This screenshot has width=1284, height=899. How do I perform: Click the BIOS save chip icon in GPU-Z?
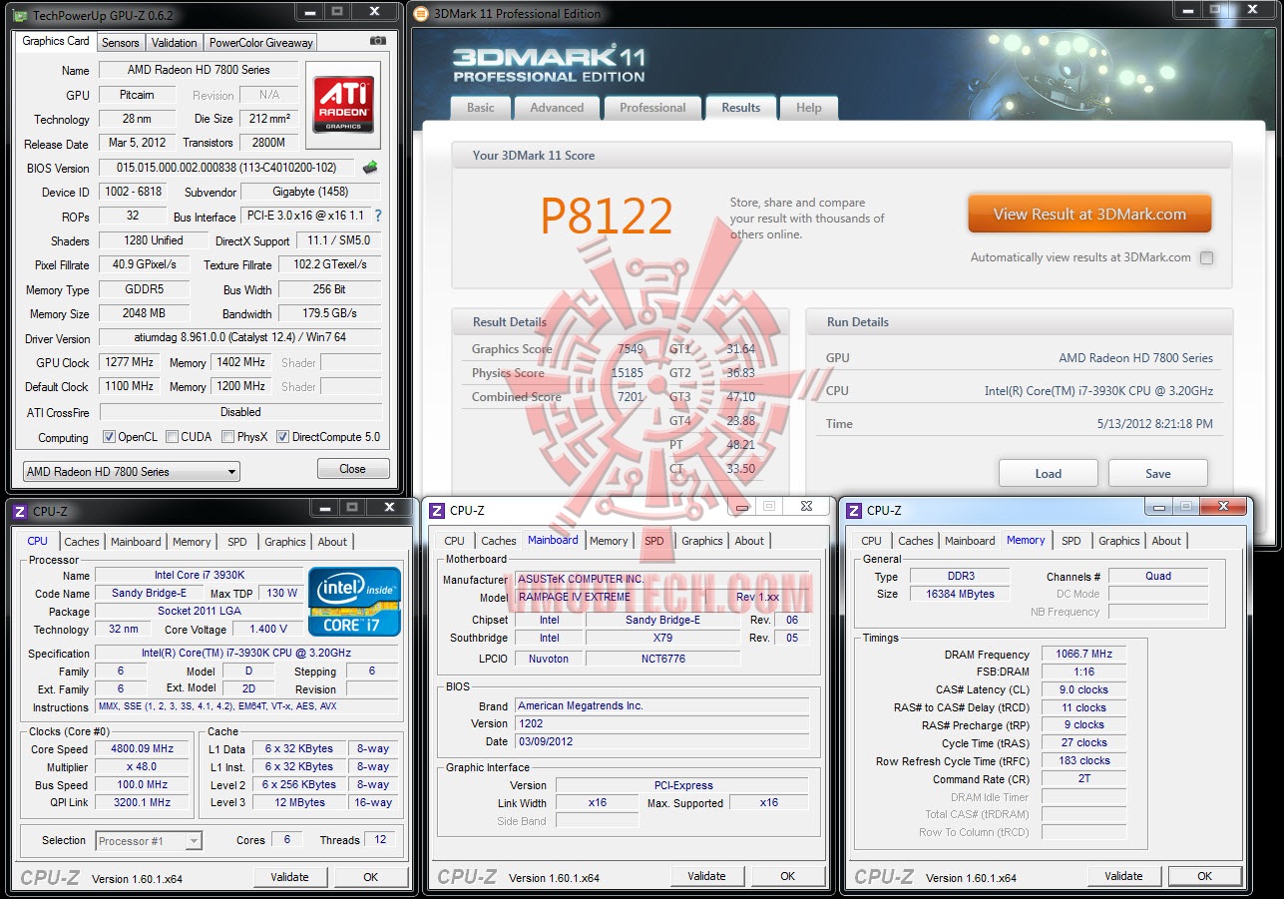click(370, 168)
